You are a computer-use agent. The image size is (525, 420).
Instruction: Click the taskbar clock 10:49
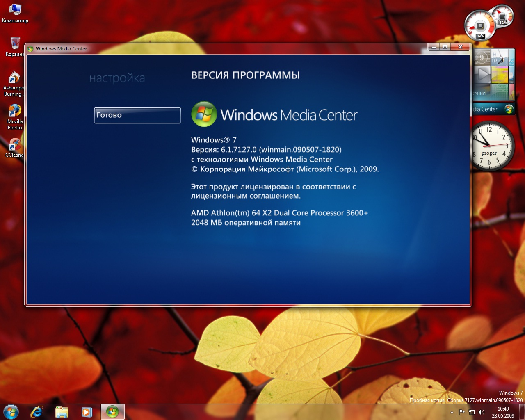[503, 412]
